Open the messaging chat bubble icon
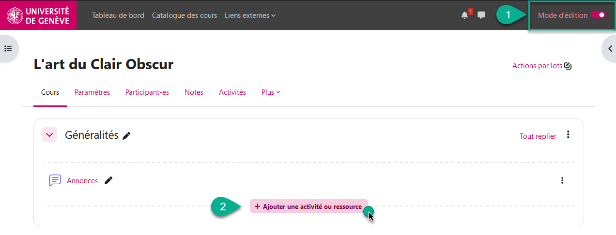The image size is (616, 235). [481, 15]
